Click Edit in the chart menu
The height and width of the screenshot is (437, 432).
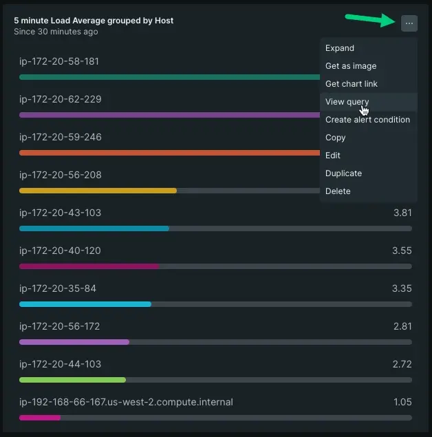[333, 156]
